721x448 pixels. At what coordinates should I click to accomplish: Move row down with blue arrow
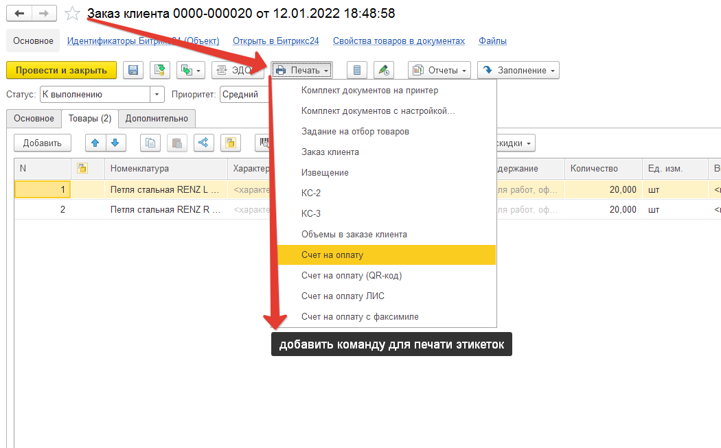[115, 143]
